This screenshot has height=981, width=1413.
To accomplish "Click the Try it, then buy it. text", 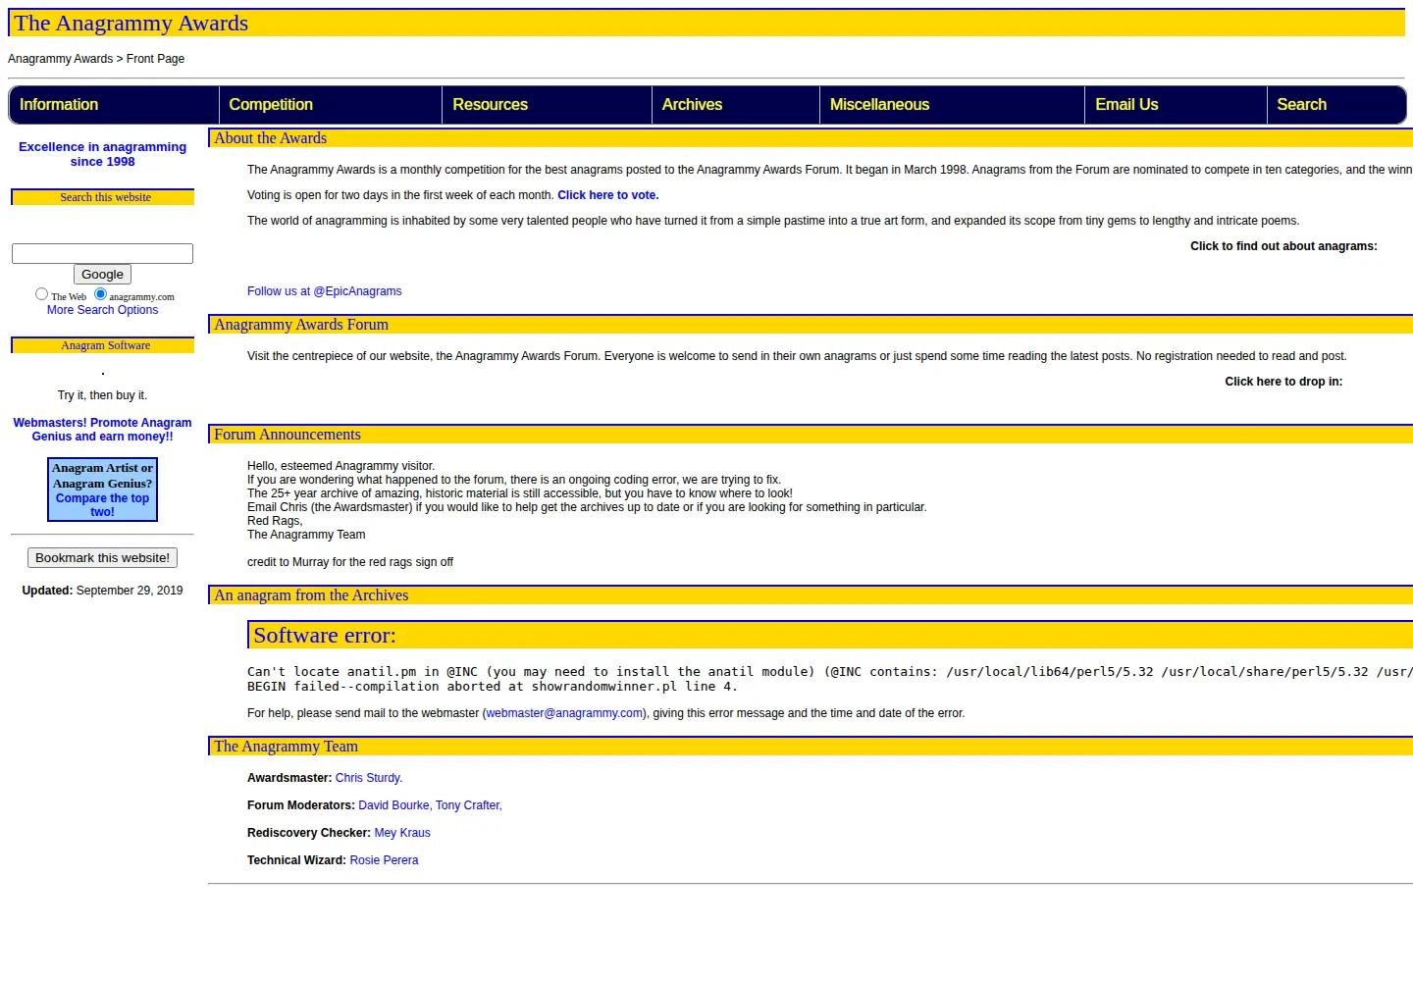I will 102,395.
